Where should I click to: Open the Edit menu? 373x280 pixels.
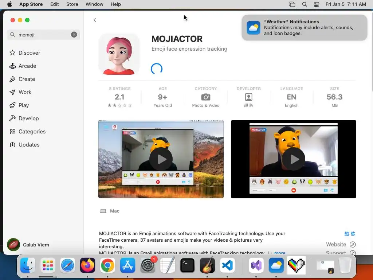pos(55,4)
